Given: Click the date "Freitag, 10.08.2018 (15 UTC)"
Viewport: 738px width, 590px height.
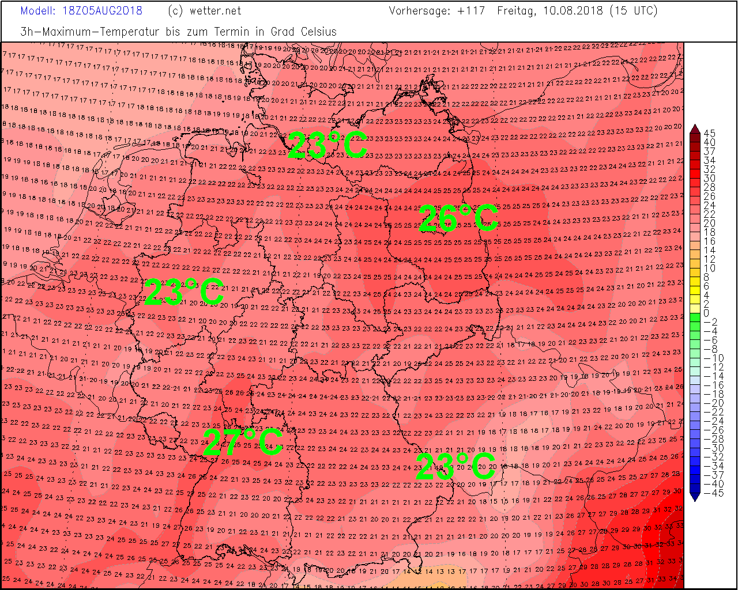Looking at the screenshot, I should [x=577, y=11].
